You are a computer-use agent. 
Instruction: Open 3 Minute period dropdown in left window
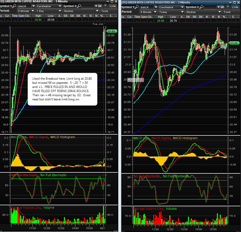[x=26, y=11]
